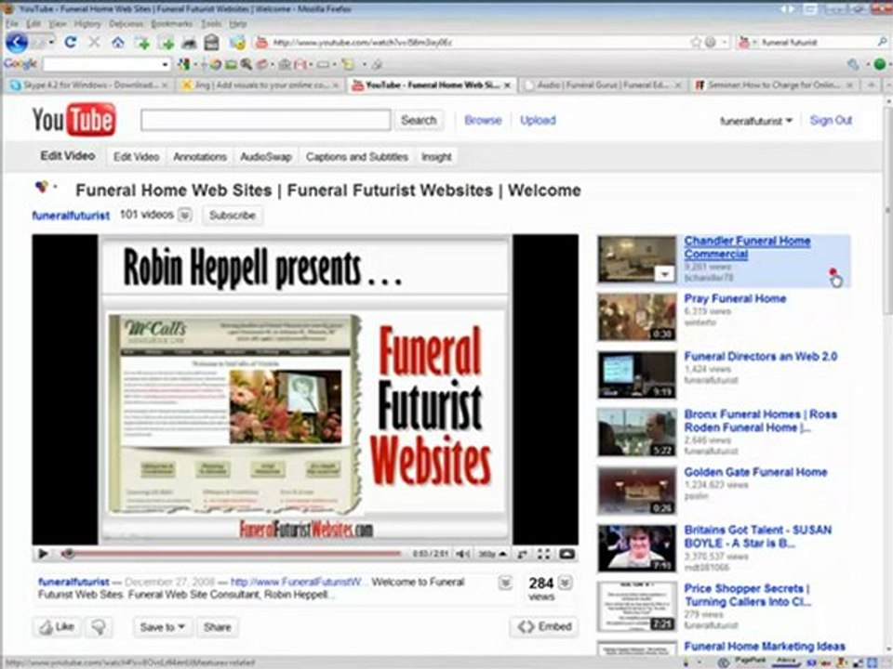
Task: Open the funeralfuturist account dropdown
Action: [756, 121]
